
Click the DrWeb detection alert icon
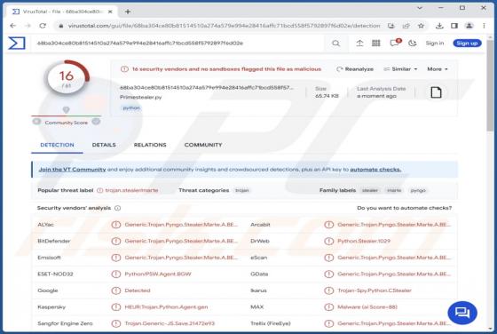pos(329,241)
